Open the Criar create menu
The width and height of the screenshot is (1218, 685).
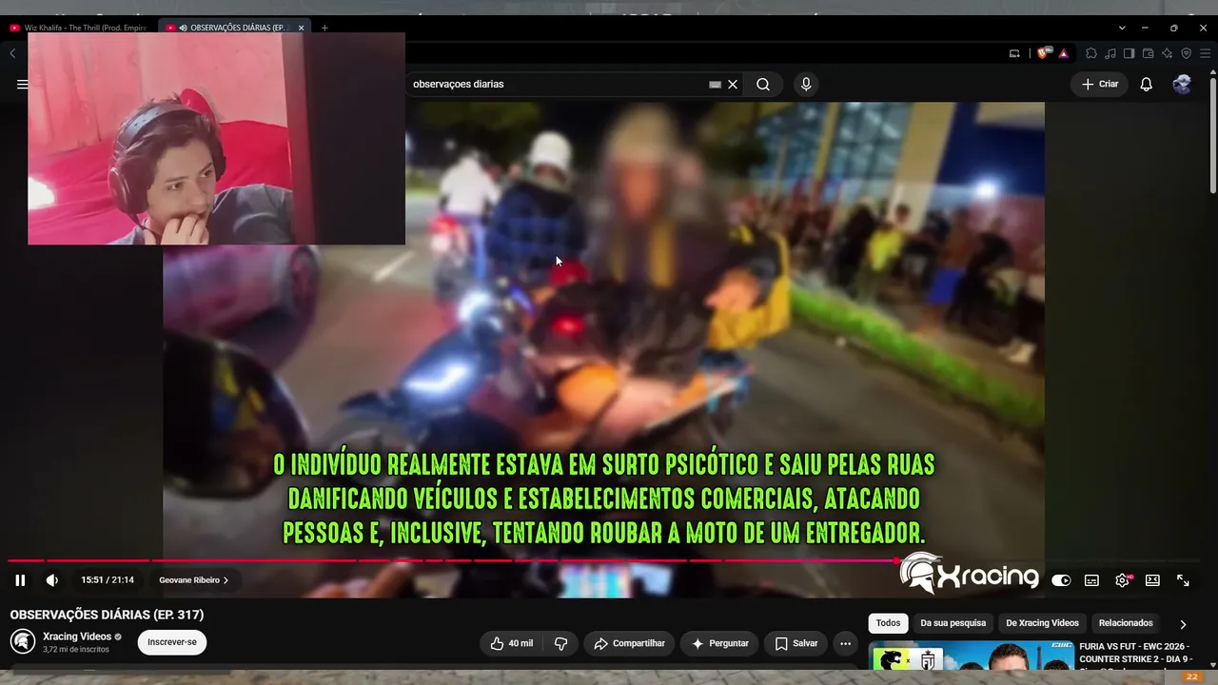click(1100, 84)
